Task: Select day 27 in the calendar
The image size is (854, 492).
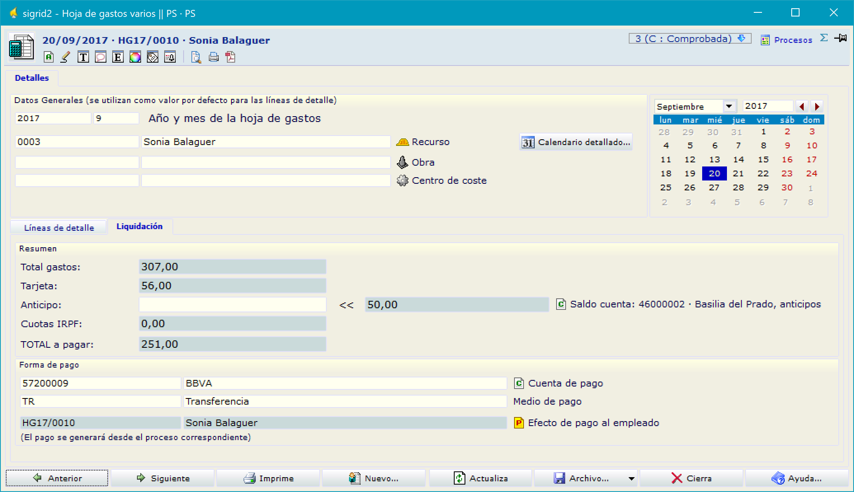Action: click(714, 187)
